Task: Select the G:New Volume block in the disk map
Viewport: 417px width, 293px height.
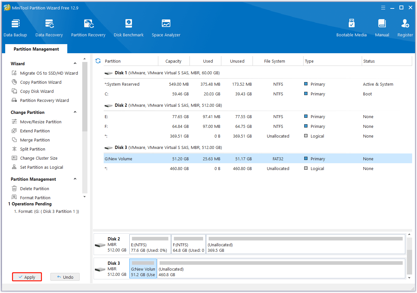Action: click(143, 269)
